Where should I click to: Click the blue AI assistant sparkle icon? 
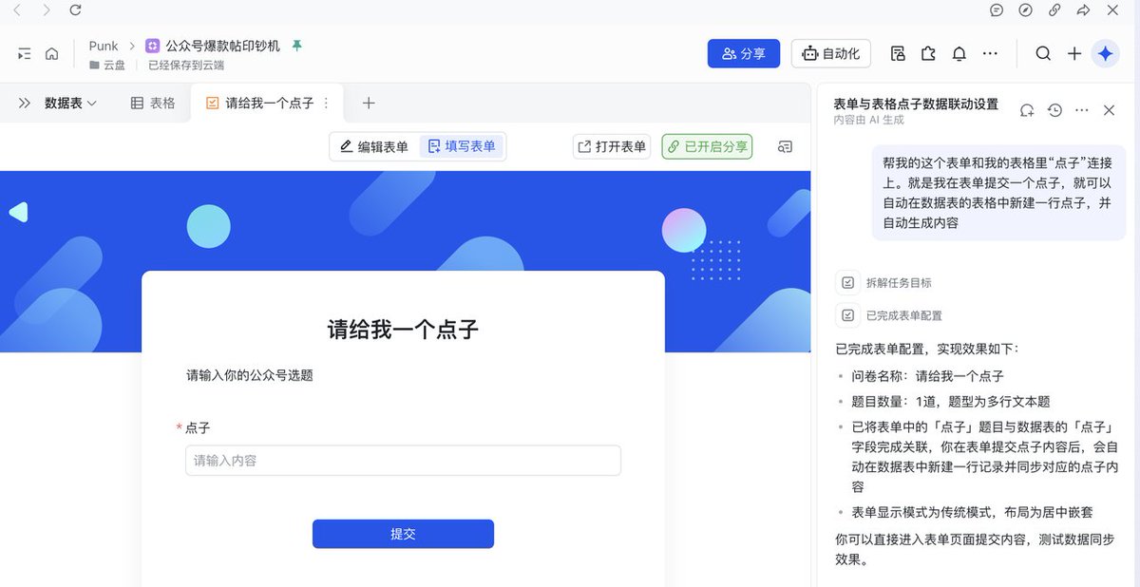click(1105, 54)
